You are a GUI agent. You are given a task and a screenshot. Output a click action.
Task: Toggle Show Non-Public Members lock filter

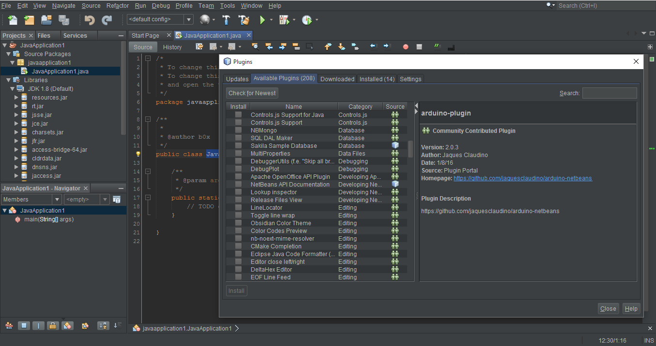click(x=53, y=326)
